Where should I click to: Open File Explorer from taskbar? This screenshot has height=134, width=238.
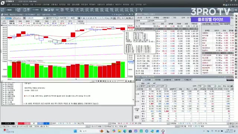(x=119, y=131)
